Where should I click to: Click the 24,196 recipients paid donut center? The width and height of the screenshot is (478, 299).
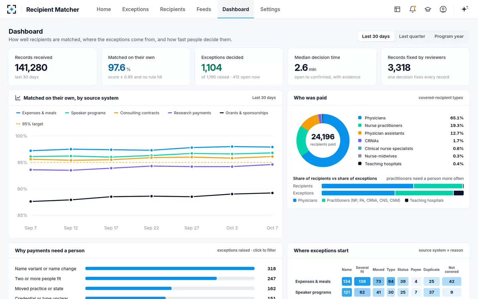click(x=323, y=140)
